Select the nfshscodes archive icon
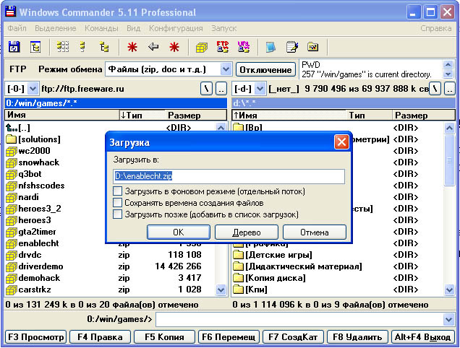The height and width of the screenshot is (348, 460). [11, 186]
